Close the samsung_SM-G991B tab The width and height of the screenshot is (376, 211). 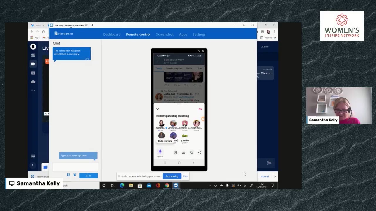tap(86, 25)
